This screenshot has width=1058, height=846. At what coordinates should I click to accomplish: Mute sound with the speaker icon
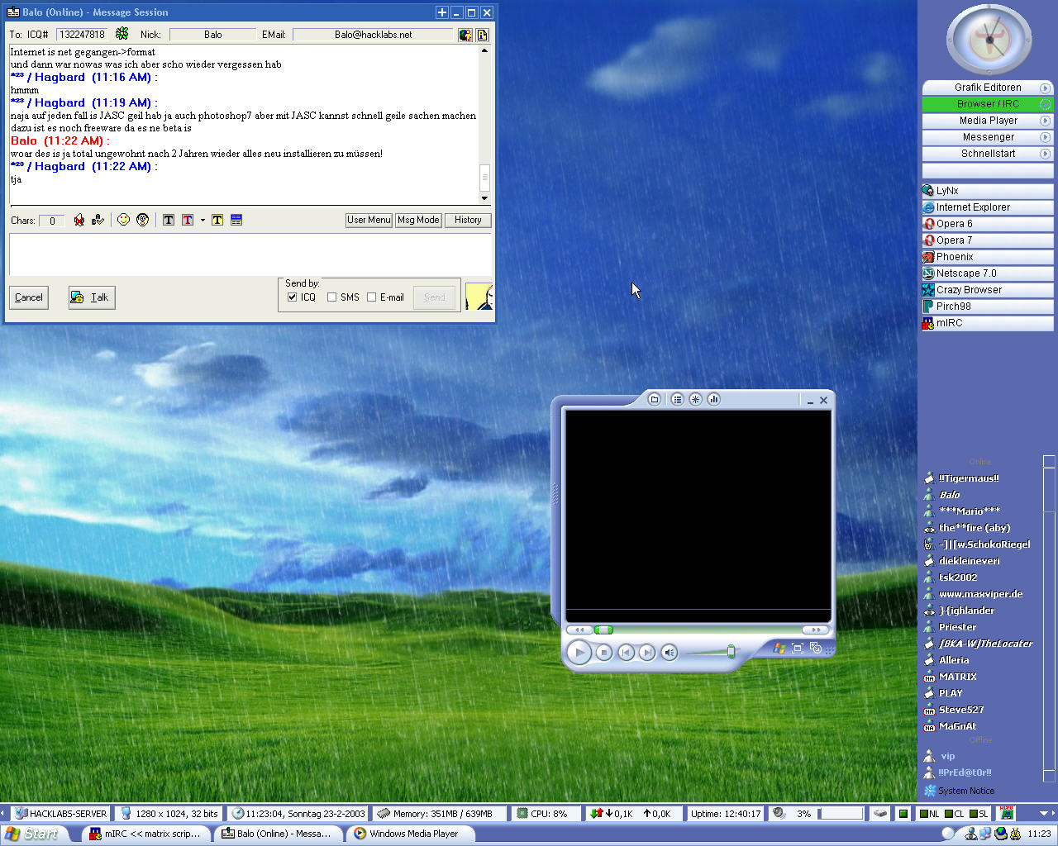point(669,653)
